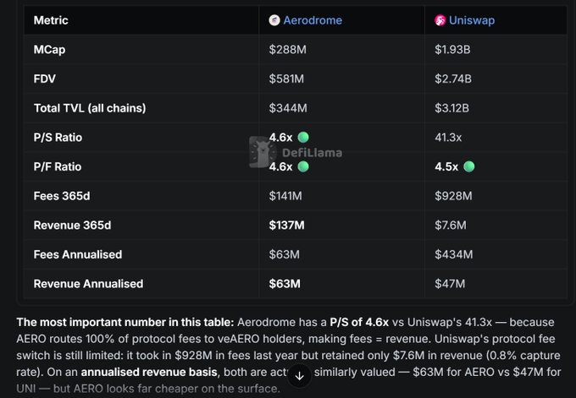Image resolution: width=576 pixels, height=398 pixels.
Task: Select the Total TVL (all chains) label
Action: point(90,108)
